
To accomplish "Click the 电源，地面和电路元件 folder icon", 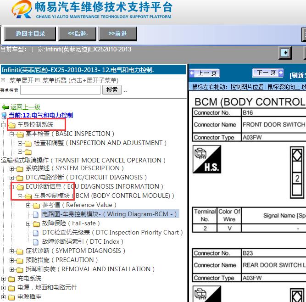I will click(11, 288).
